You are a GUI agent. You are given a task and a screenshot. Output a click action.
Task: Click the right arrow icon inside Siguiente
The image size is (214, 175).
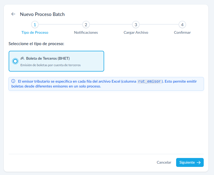(x=199, y=162)
